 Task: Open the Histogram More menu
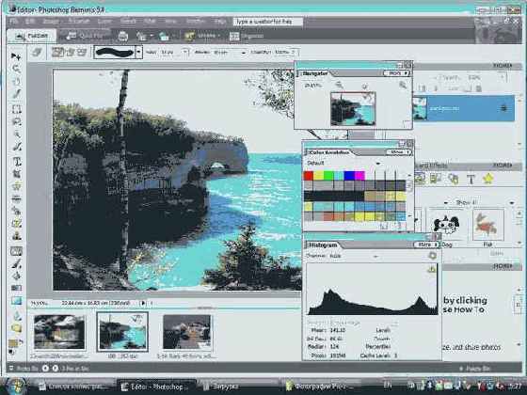pyautogui.click(x=426, y=245)
